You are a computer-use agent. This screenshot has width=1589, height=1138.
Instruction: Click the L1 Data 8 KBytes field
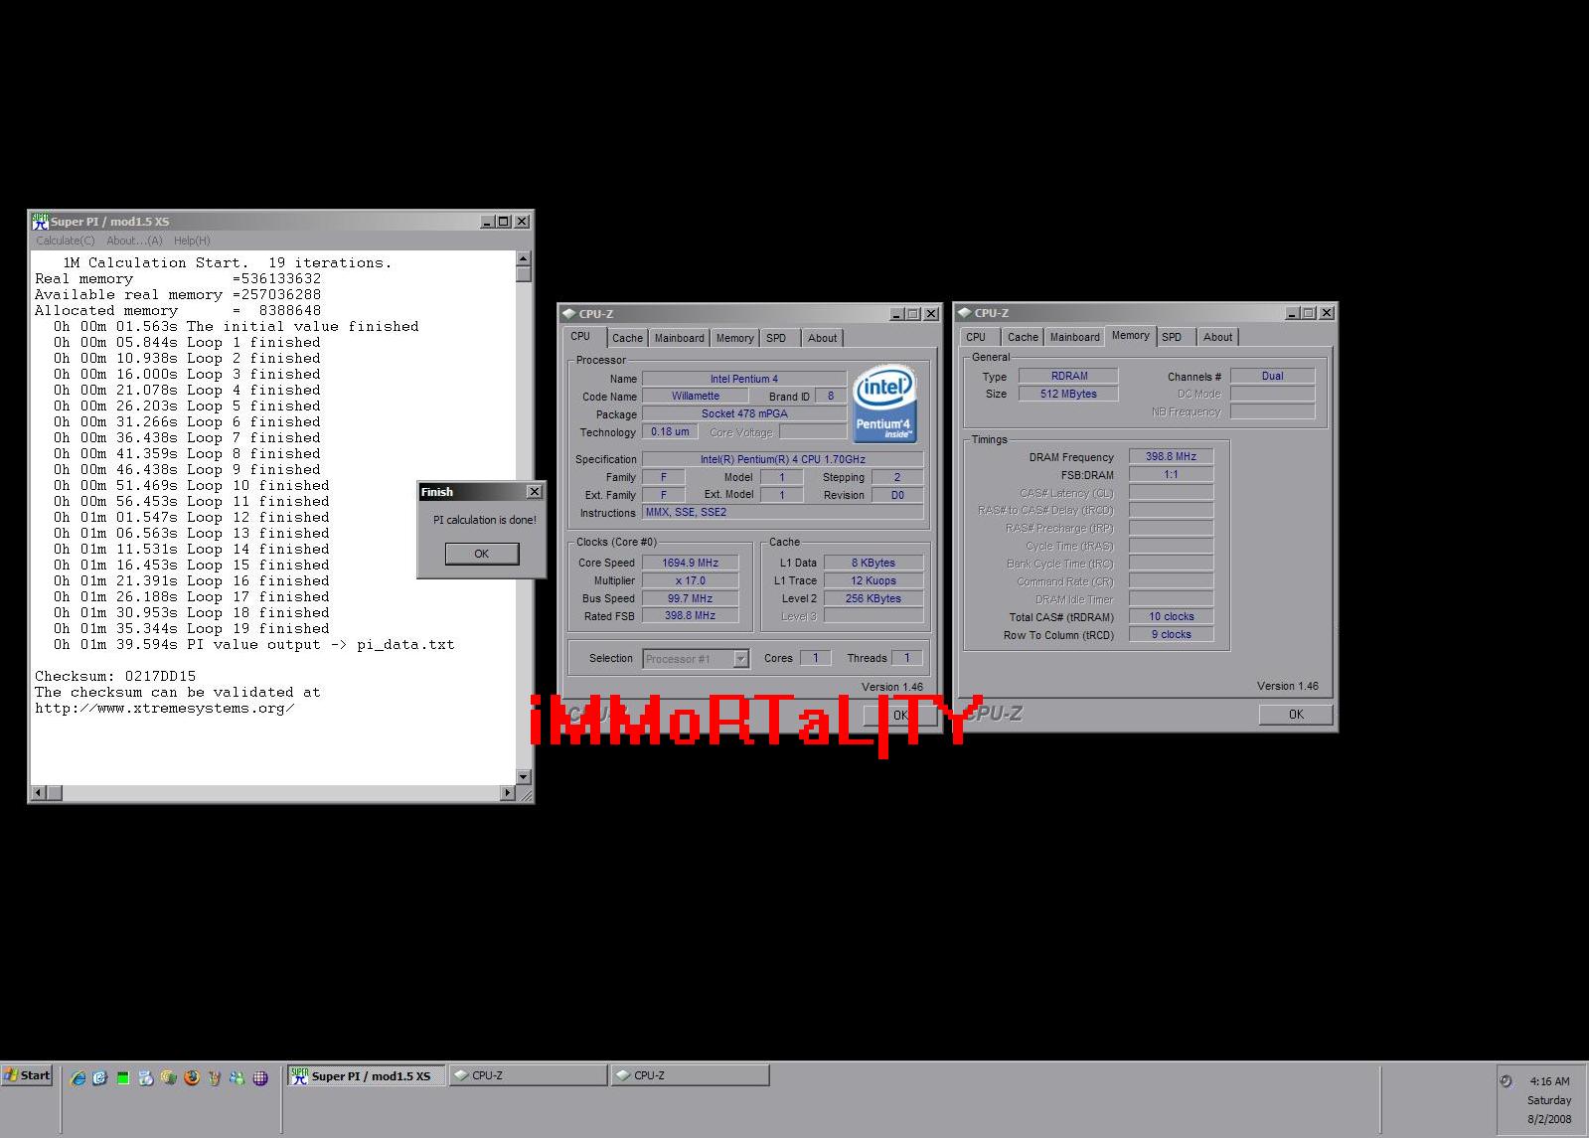(873, 563)
